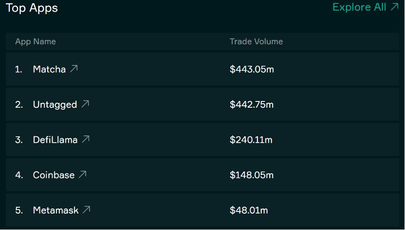Image resolution: width=405 pixels, height=230 pixels.
Task: Click Metamask's $48.01m trade volume
Action: (249, 211)
